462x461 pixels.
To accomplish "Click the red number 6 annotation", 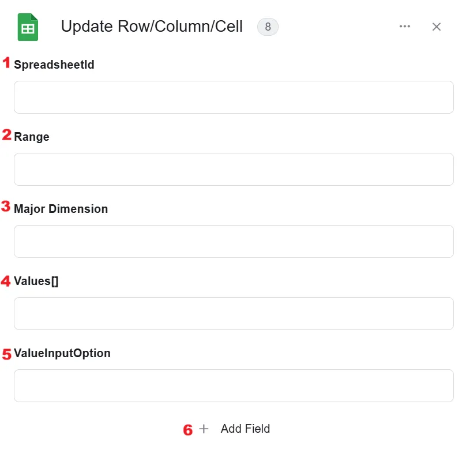I will [187, 430].
